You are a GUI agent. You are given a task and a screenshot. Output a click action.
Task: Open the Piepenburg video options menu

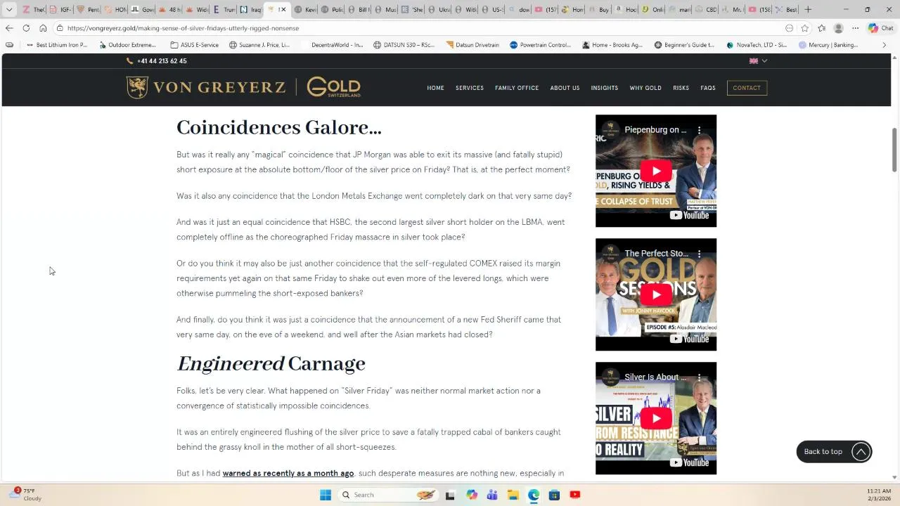coord(700,130)
